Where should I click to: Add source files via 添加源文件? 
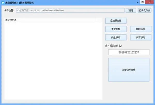coord(116,21)
